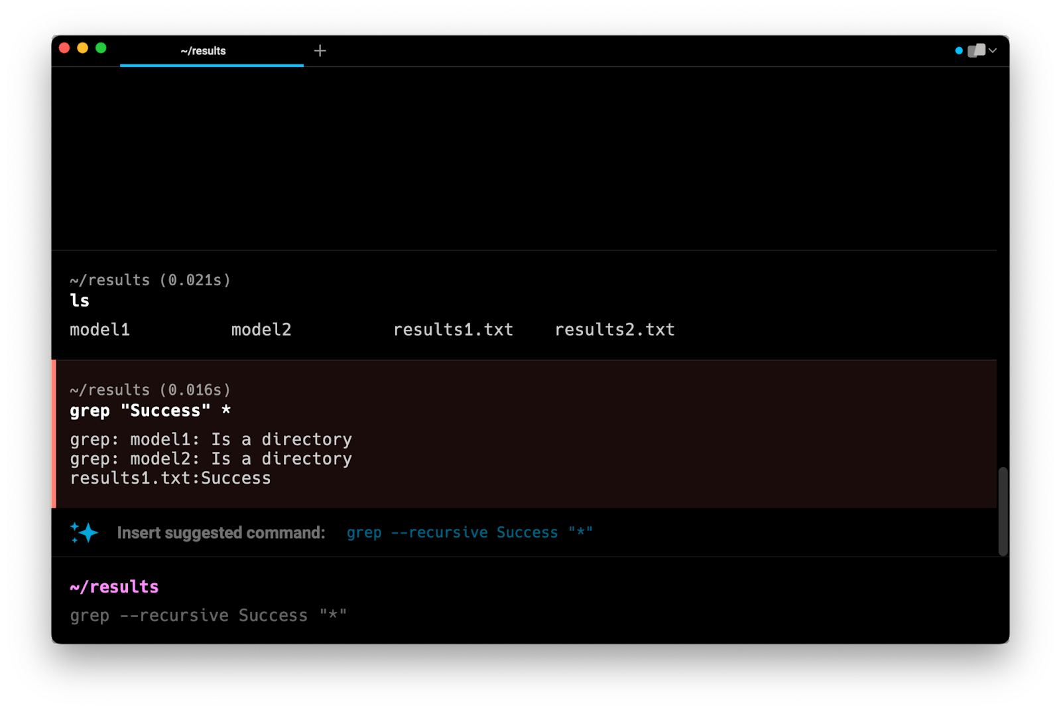Click the "Insert suggested command:" label
Image resolution: width=1061 pixels, height=712 pixels.
click(221, 533)
